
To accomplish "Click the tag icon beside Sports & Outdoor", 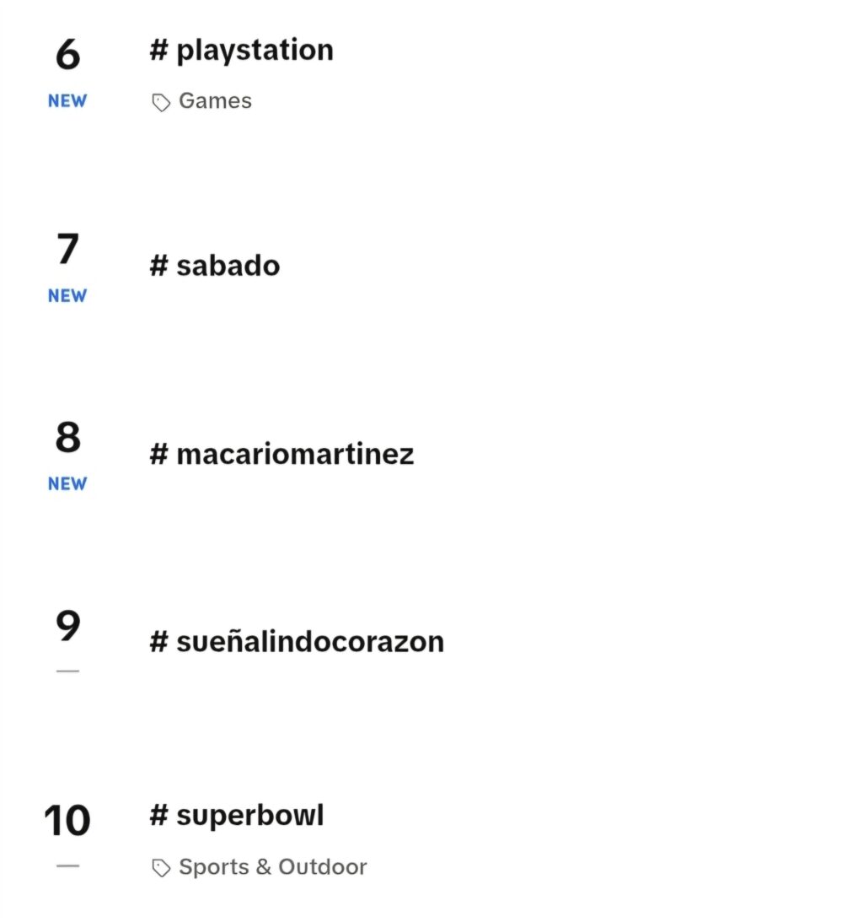I will point(161,868).
